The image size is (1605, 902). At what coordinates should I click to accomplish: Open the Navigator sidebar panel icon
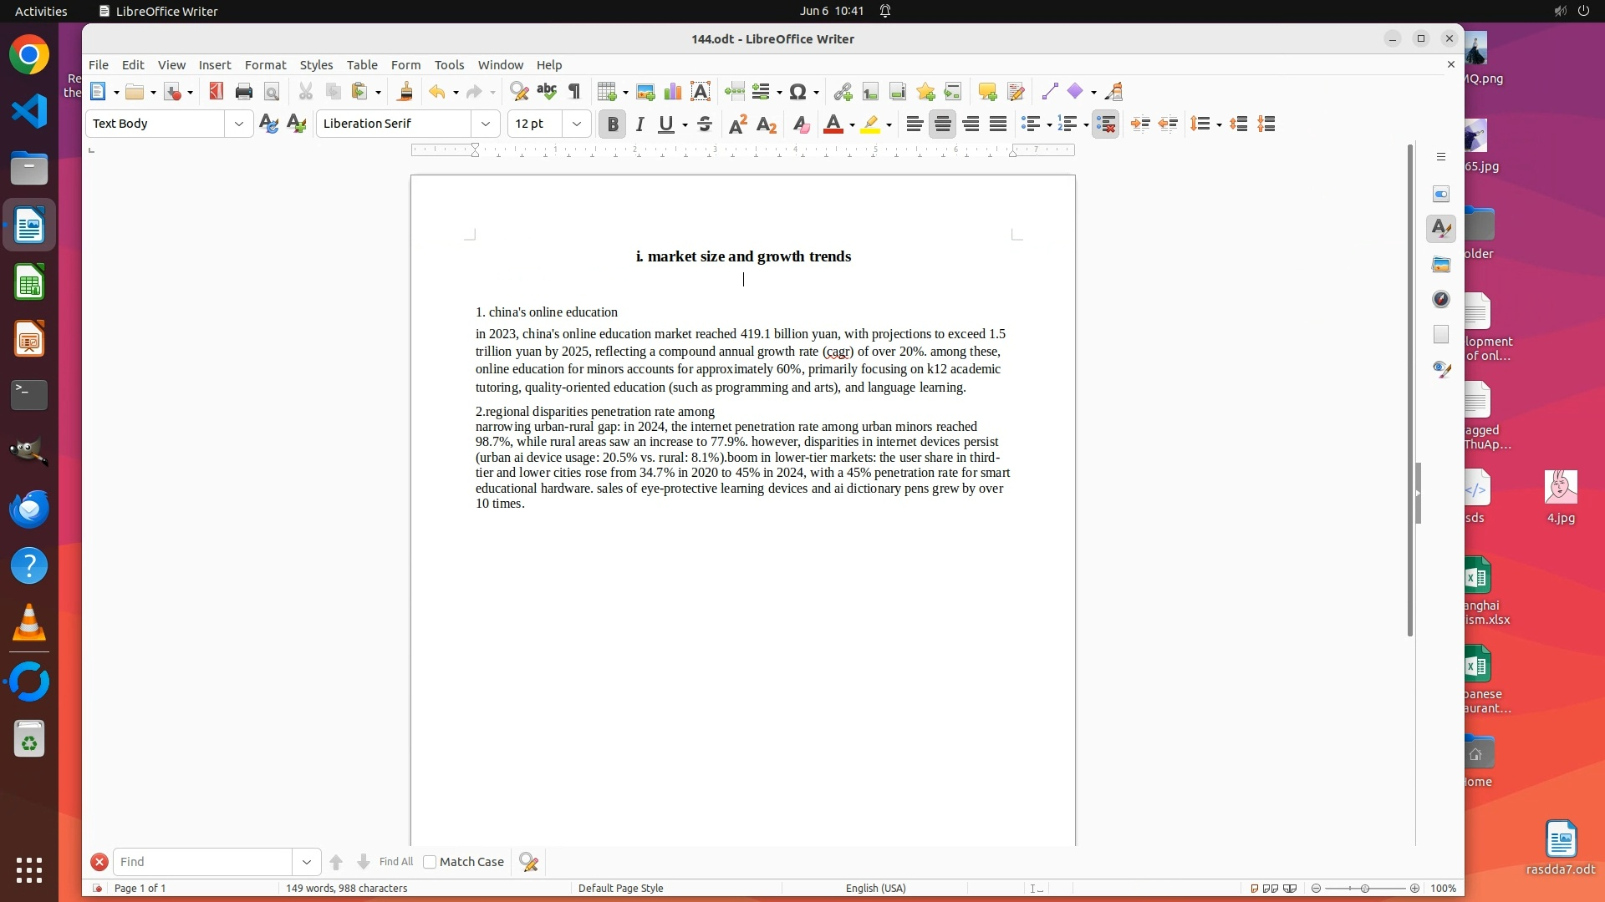click(1441, 299)
